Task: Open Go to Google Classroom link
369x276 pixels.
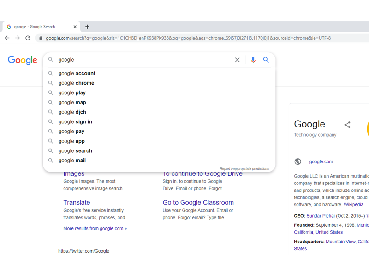Action: pos(198,202)
